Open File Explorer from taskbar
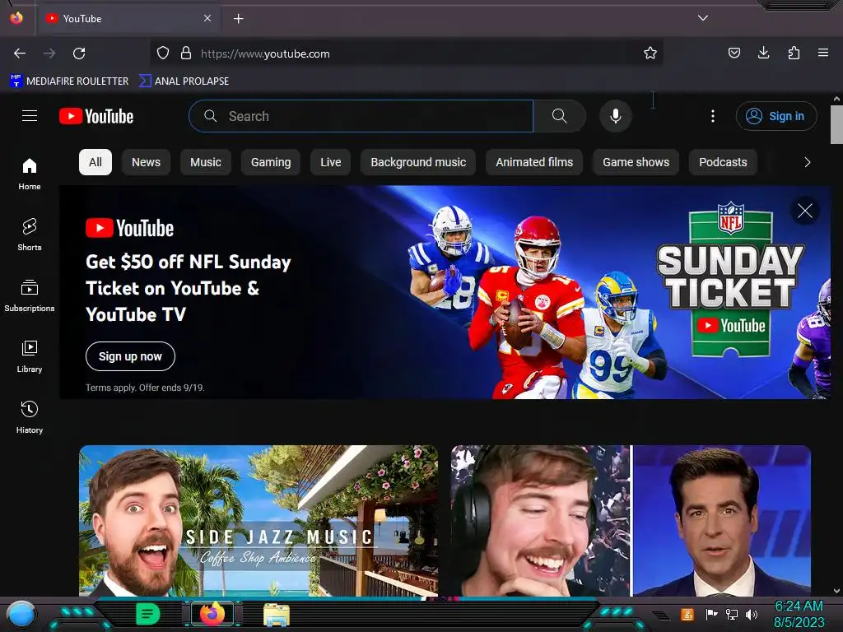The width and height of the screenshot is (843, 632). tap(277, 615)
